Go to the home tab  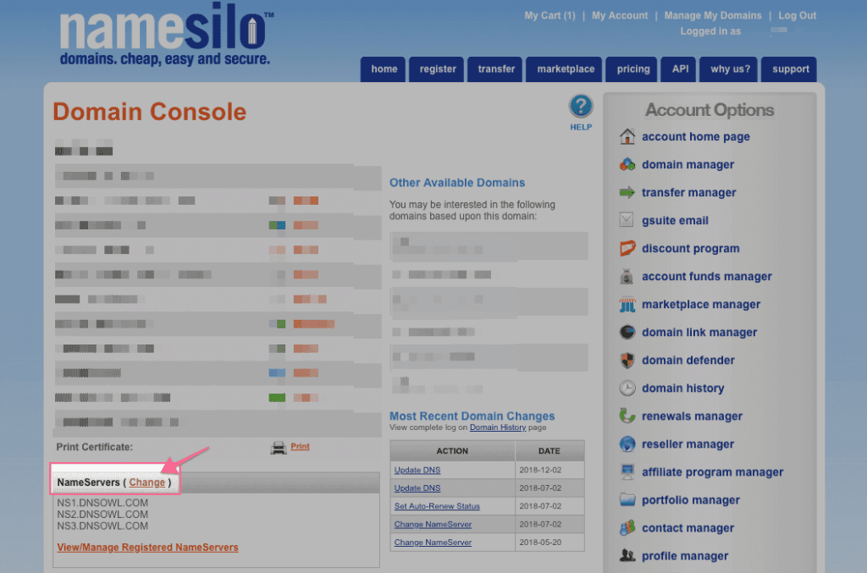click(x=384, y=69)
